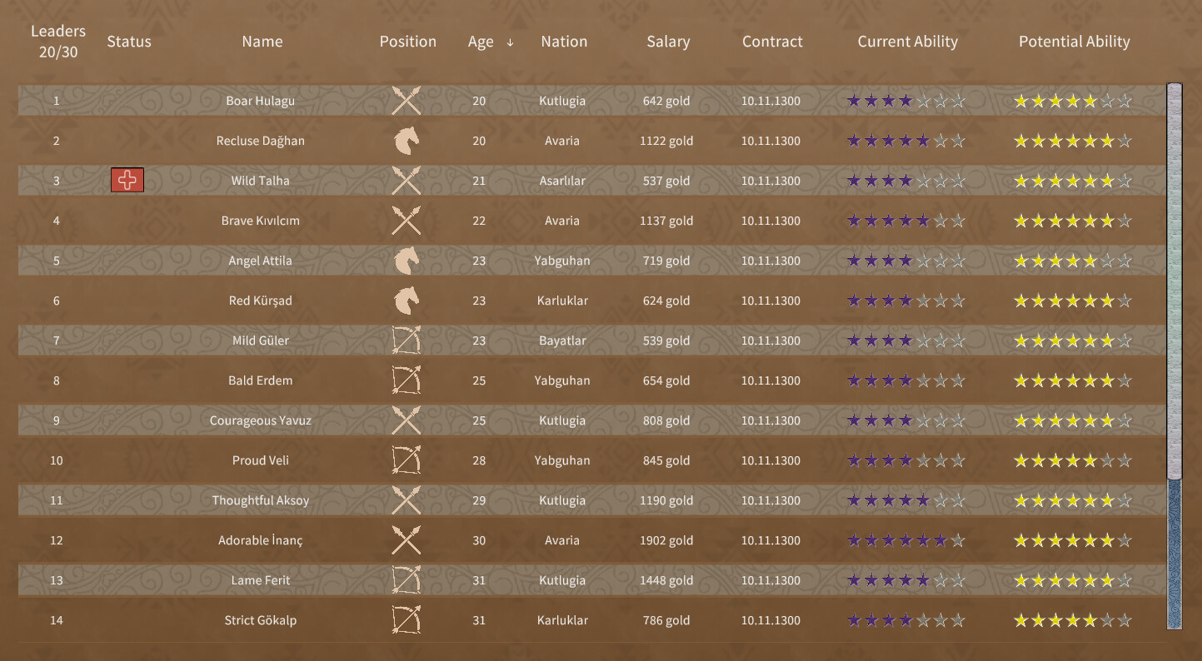Viewport: 1202px width, 661px height.
Task: Sort leaders by the Salary column
Action: tap(668, 41)
